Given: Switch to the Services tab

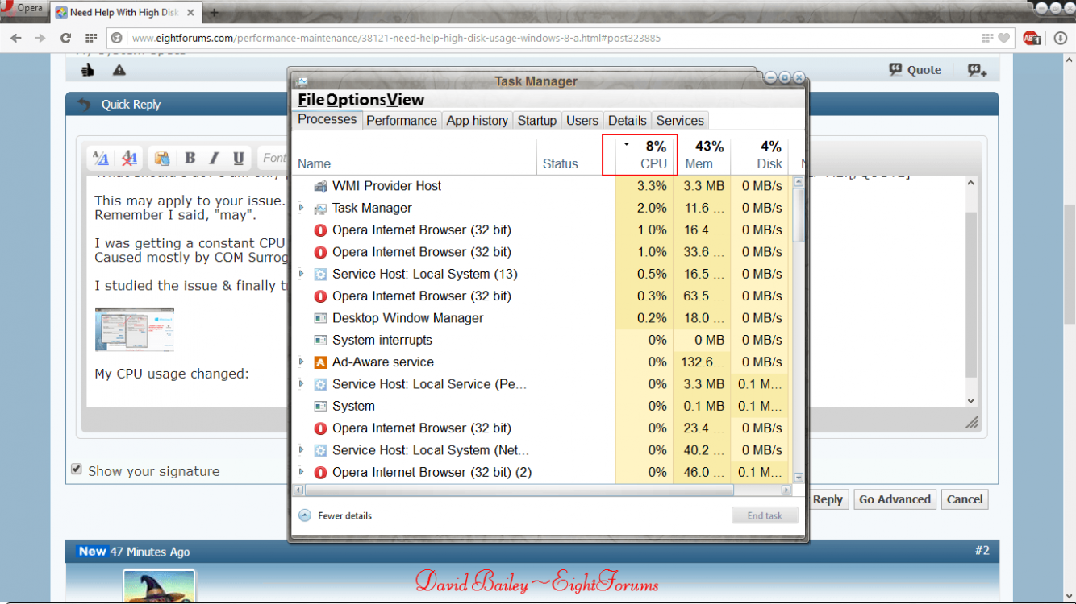Looking at the screenshot, I should point(680,121).
